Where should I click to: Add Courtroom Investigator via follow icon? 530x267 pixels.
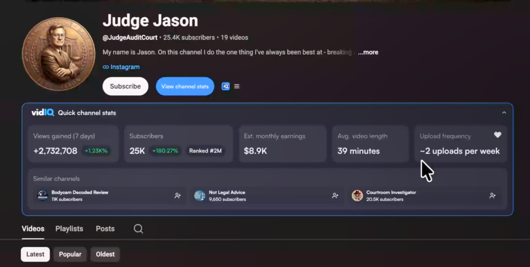pos(493,196)
